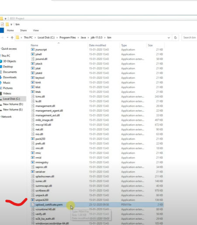
Task: Click the rmiregistry application icon
Action: pyautogui.click(x=33, y=162)
